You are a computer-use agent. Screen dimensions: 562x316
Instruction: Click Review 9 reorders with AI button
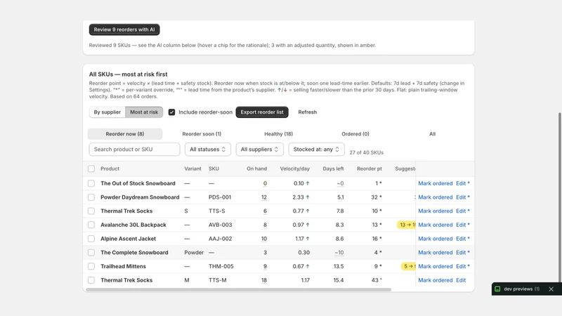(124, 29)
